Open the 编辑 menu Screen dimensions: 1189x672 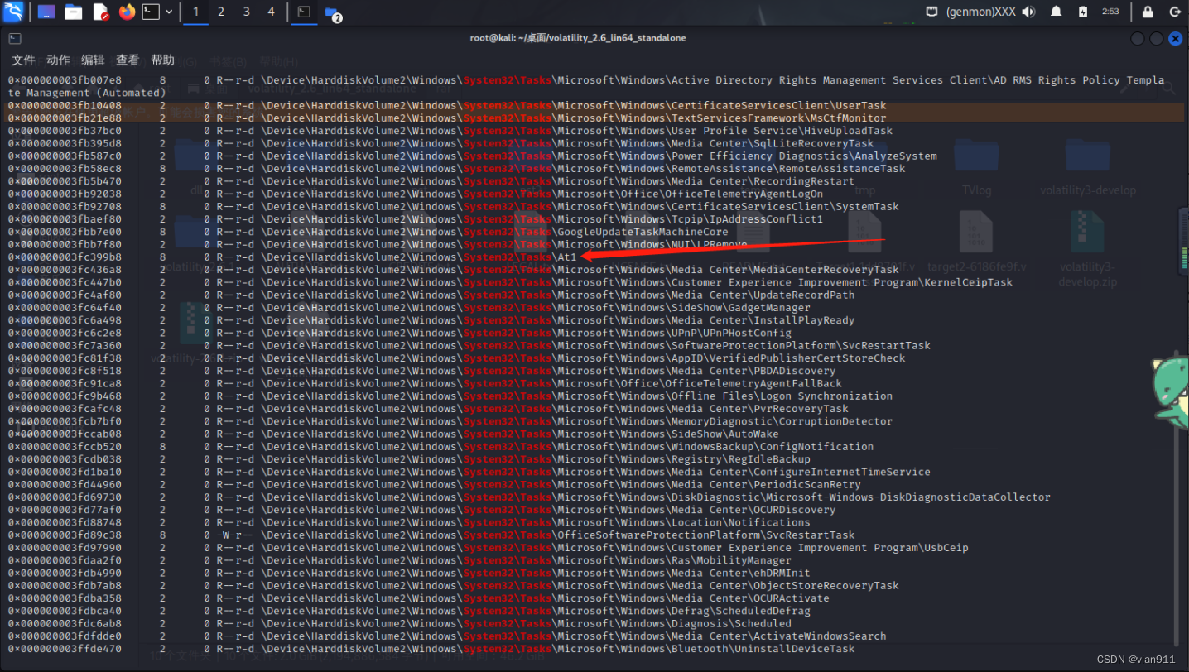click(x=93, y=60)
